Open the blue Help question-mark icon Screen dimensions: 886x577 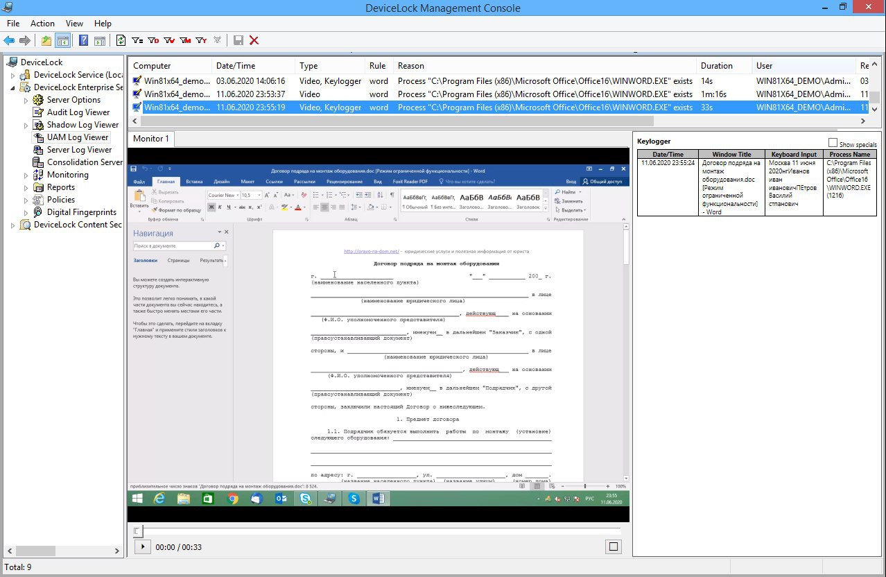click(x=84, y=40)
